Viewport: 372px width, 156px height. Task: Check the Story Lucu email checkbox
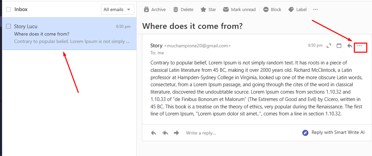pos(8,26)
